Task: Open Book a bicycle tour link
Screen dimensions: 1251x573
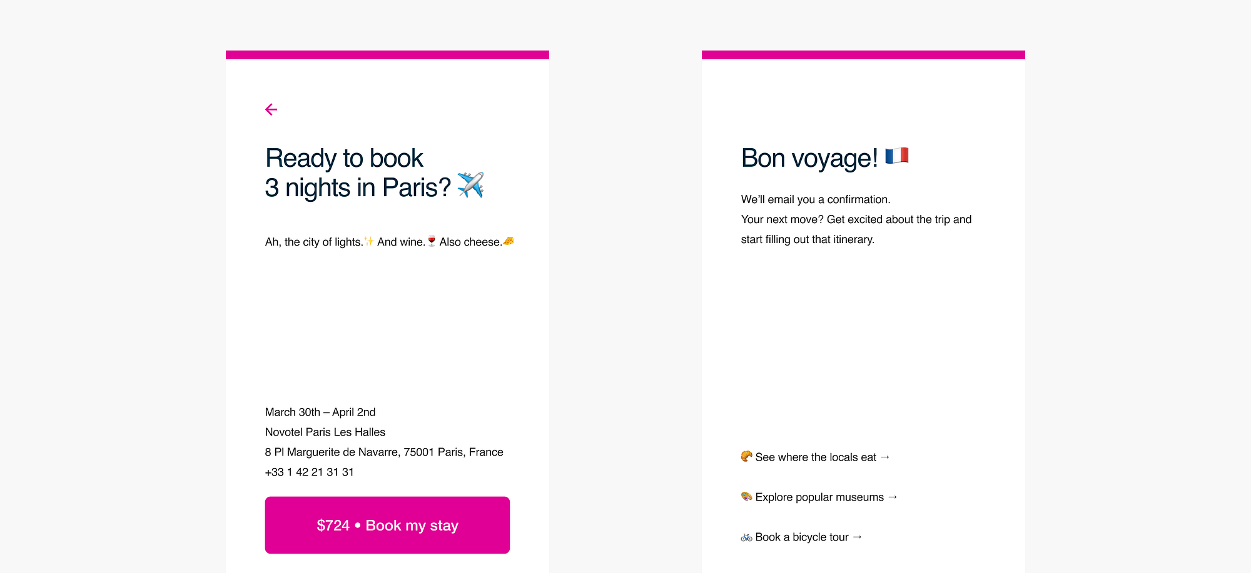Action: [801, 537]
